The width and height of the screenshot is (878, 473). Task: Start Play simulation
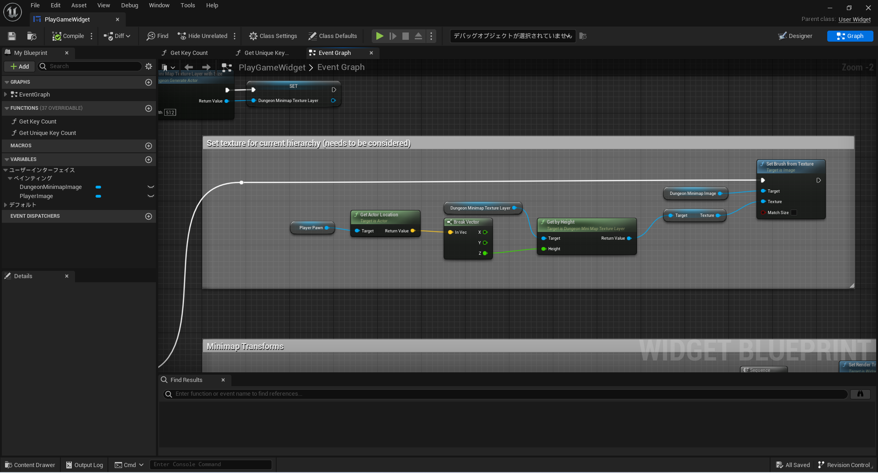380,36
